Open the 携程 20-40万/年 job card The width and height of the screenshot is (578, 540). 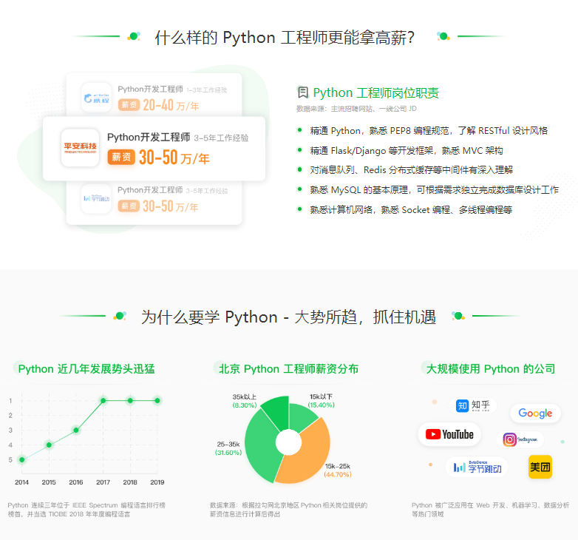(154, 95)
